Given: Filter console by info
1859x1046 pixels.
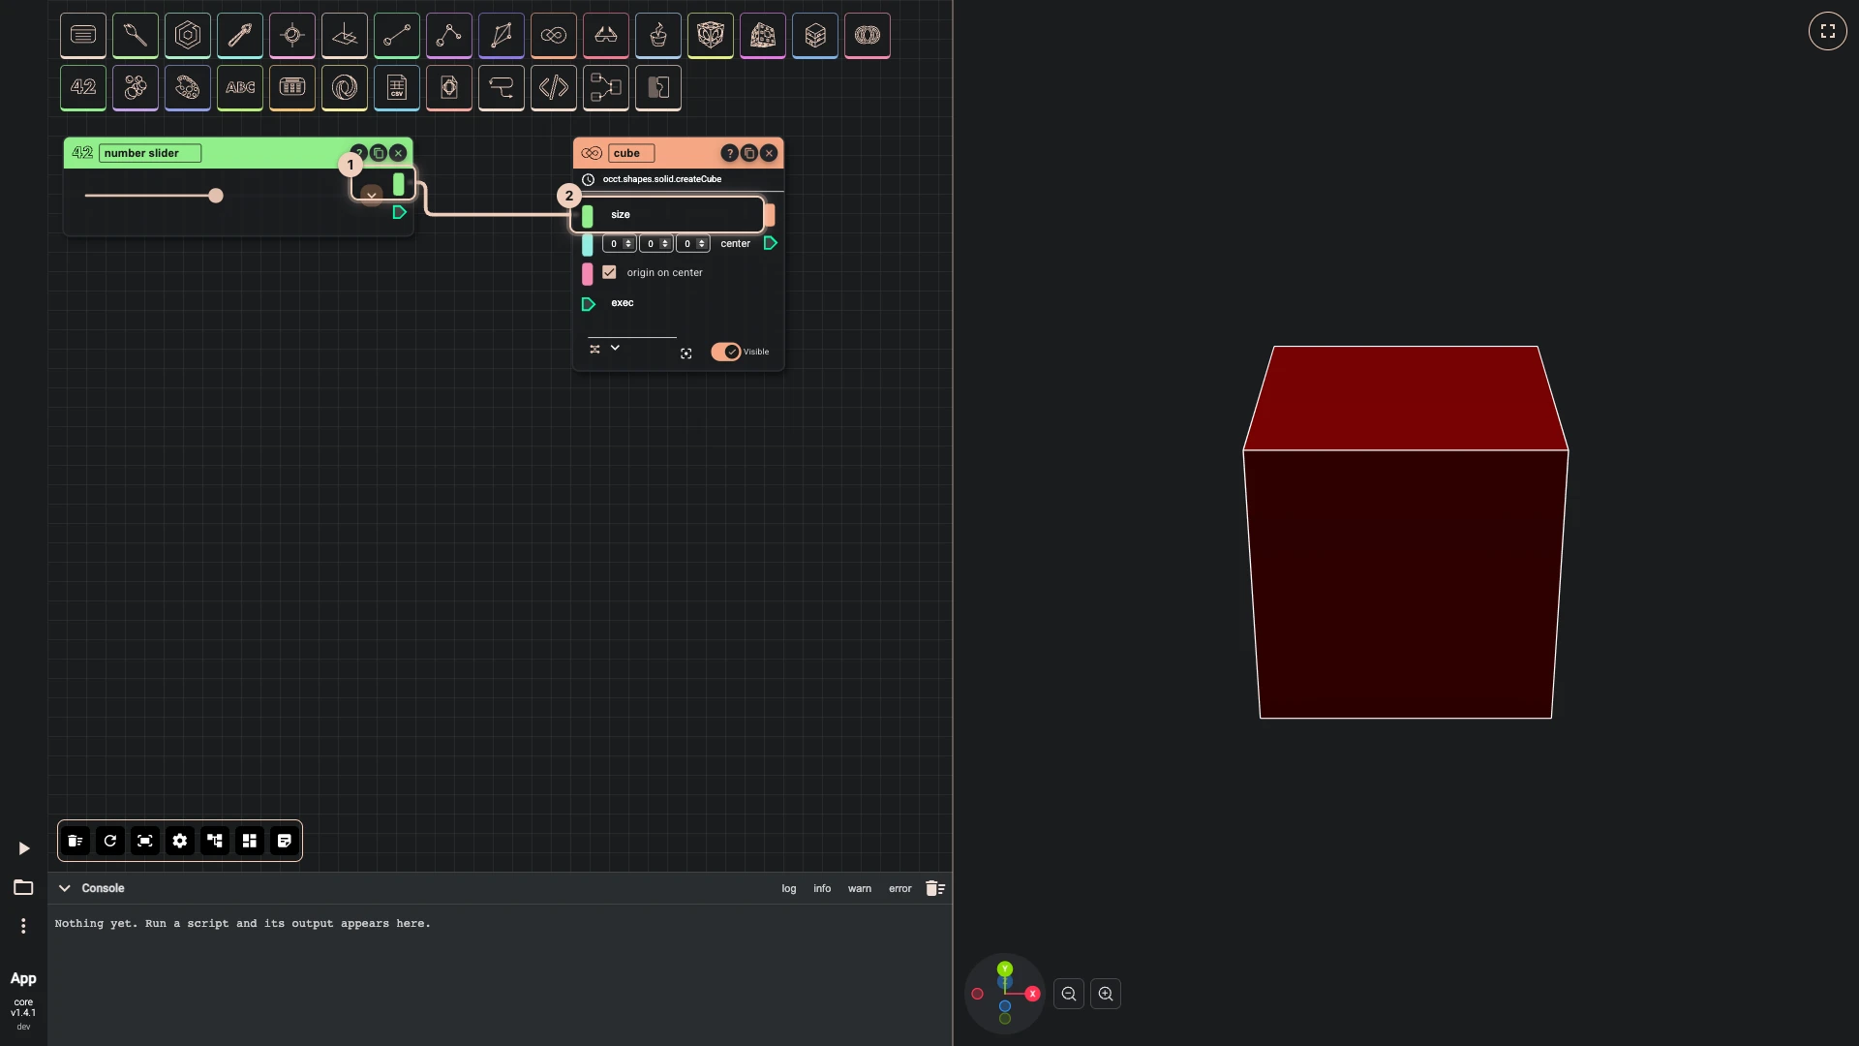Looking at the screenshot, I should coord(822,888).
